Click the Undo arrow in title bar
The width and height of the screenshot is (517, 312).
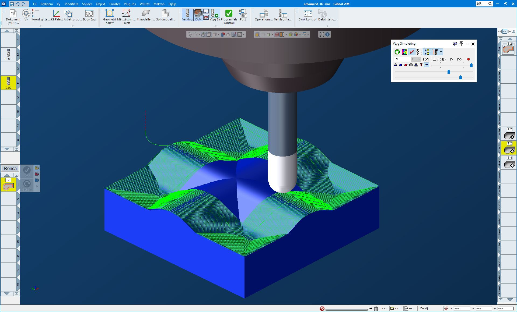point(18,4)
